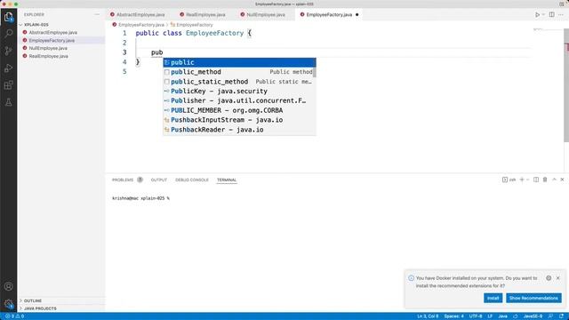Viewport: 569px width, 320px height.
Task: Choose the Publisher java.util.concurrent suggestion
Action: point(238,100)
